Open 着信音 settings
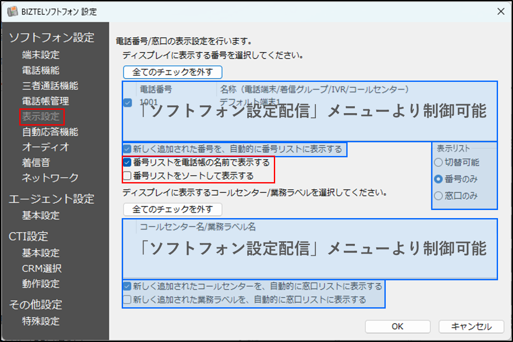513x342 pixels. click(x=36, y=162)
